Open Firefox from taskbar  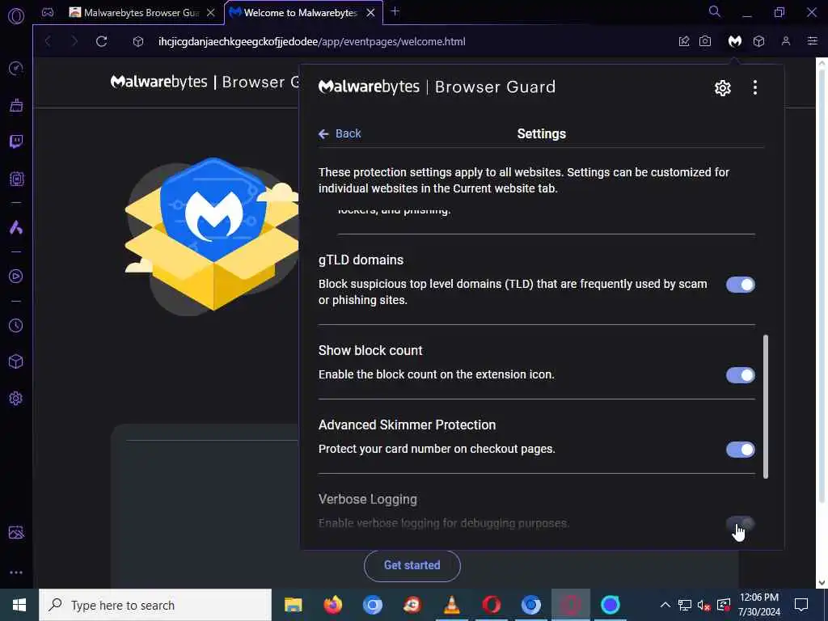point(332,605)
